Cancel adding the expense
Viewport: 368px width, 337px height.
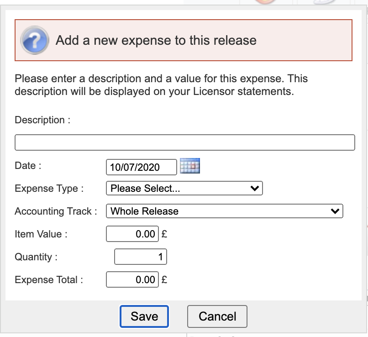click(x=217, y=316)
